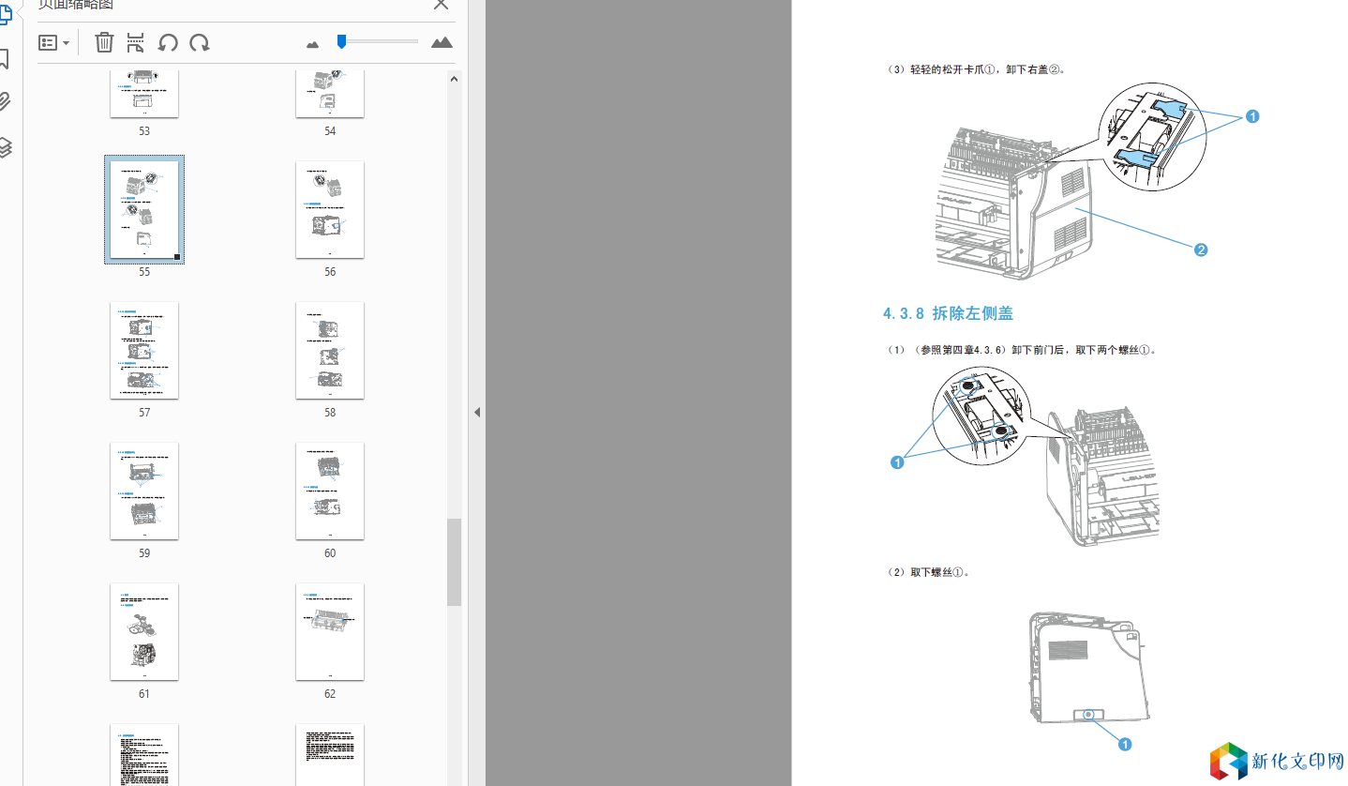Rotate page counterclockwise
Screen dimensions: 1348x786
(x=168, y=42)
